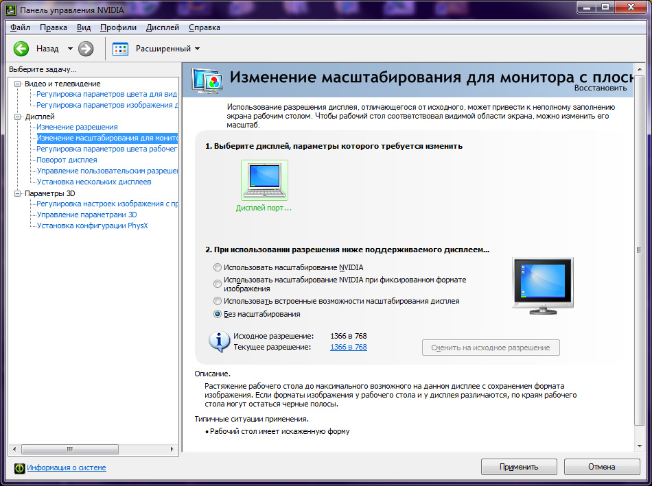Select the built-in display scaling radio option
Image resolution: width=652 pixels, height=486 pixels.
click(x=218, y=301)
